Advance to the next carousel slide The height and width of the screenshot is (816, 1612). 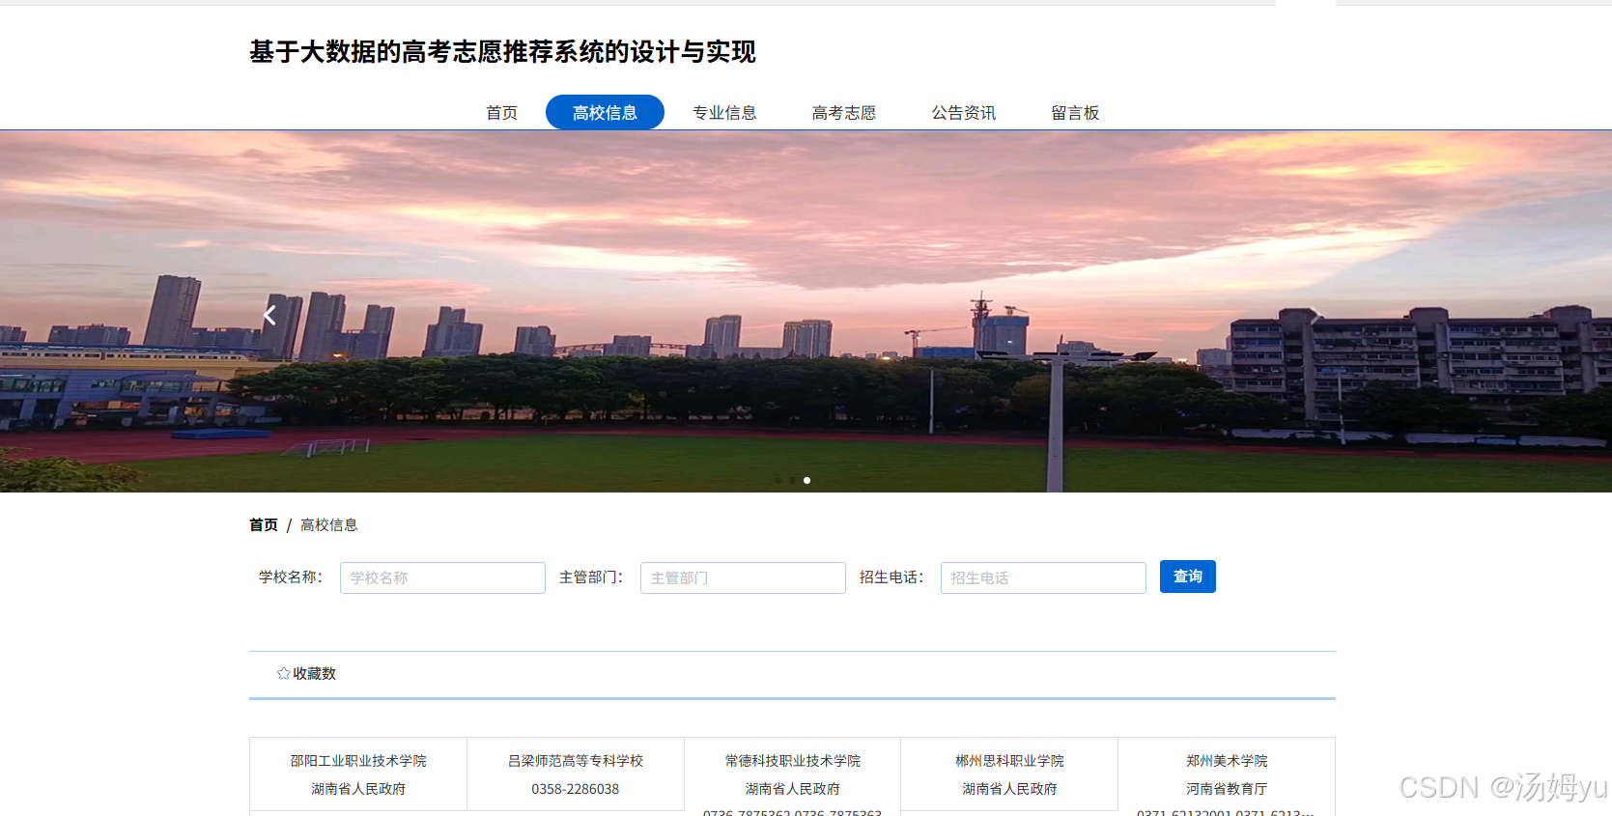(1315, 315)
